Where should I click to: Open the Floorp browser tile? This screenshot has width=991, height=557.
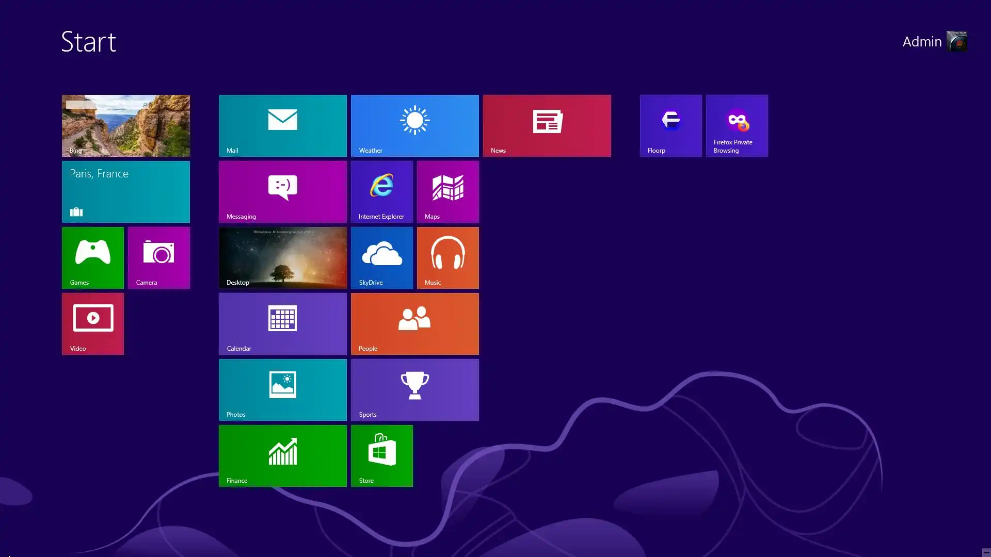tap(670, 125)
